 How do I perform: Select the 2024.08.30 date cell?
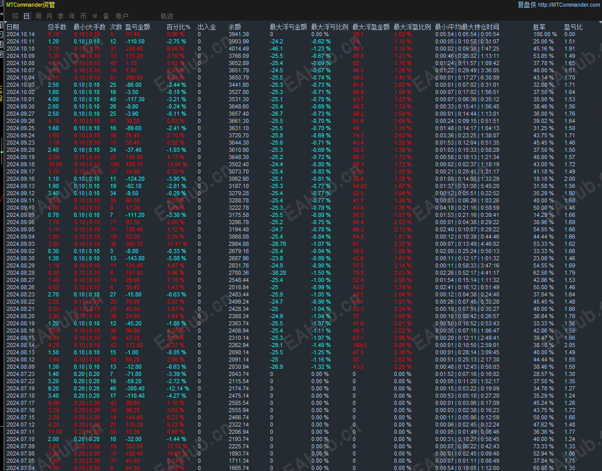[x=21, y=259]
